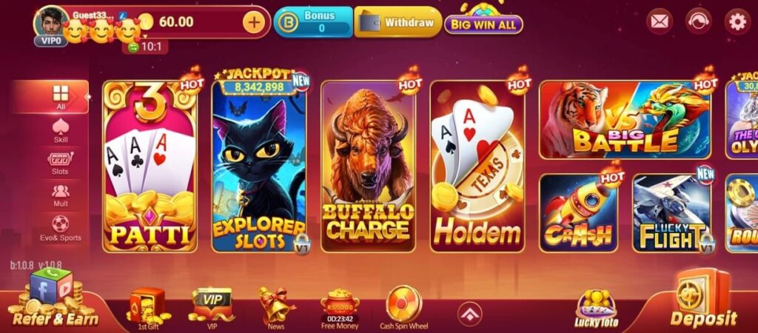Open the 1st Gift safe icon

coord(147,309)
